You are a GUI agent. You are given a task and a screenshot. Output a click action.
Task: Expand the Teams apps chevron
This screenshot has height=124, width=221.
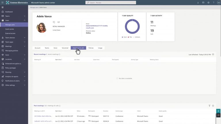(x=25, y=42)
